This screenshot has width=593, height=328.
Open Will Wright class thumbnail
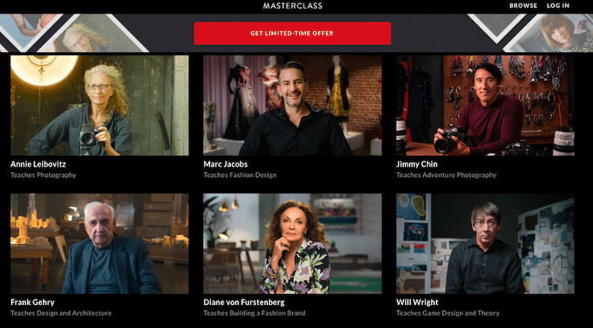(485, 243)
